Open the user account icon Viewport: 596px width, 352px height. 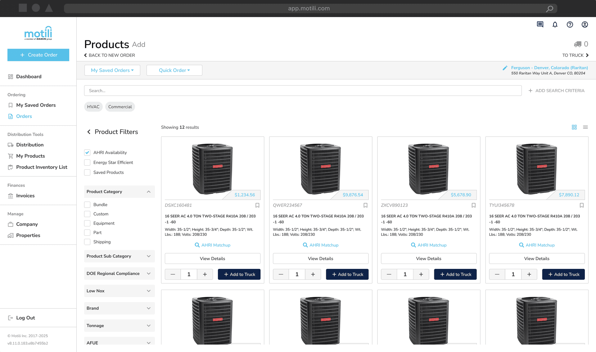(585, 25)
